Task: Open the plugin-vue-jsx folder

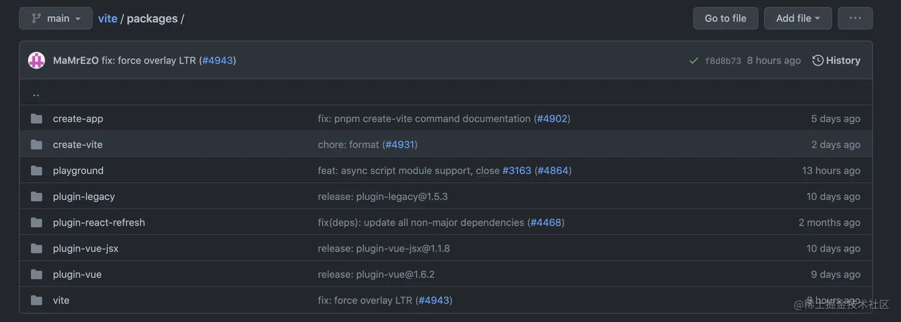Action: click(86, 248)
